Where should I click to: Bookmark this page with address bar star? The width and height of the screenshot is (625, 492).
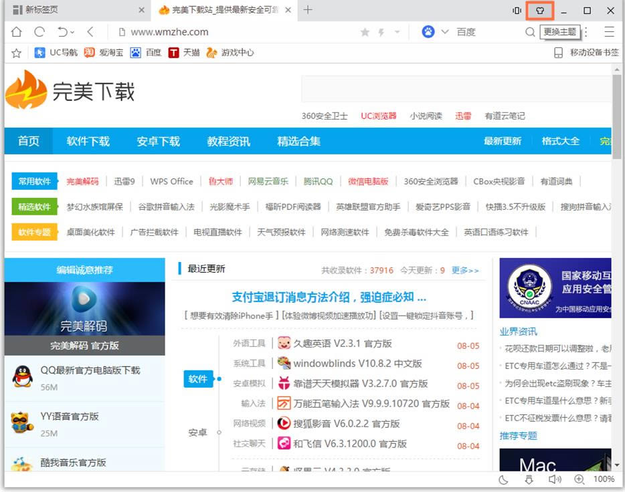[x=365, y=32]
